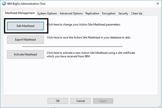The height and width of the screenshot is (108, 162).
Task: Click the Cancel button
Action: pyautogui.click(x=80, y=101)
